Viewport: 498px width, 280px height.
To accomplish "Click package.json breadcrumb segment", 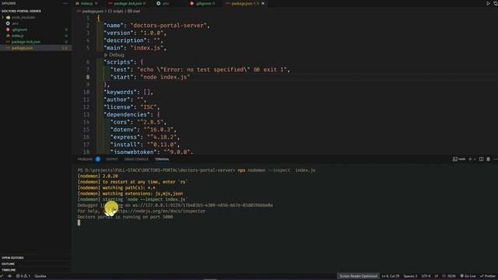I will coord(92,11).
